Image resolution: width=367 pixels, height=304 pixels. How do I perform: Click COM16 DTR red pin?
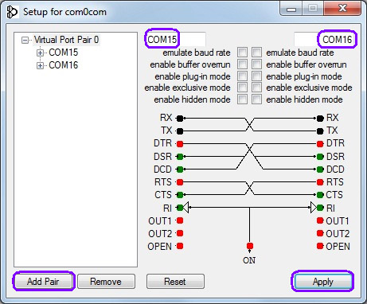pos(320,144)
